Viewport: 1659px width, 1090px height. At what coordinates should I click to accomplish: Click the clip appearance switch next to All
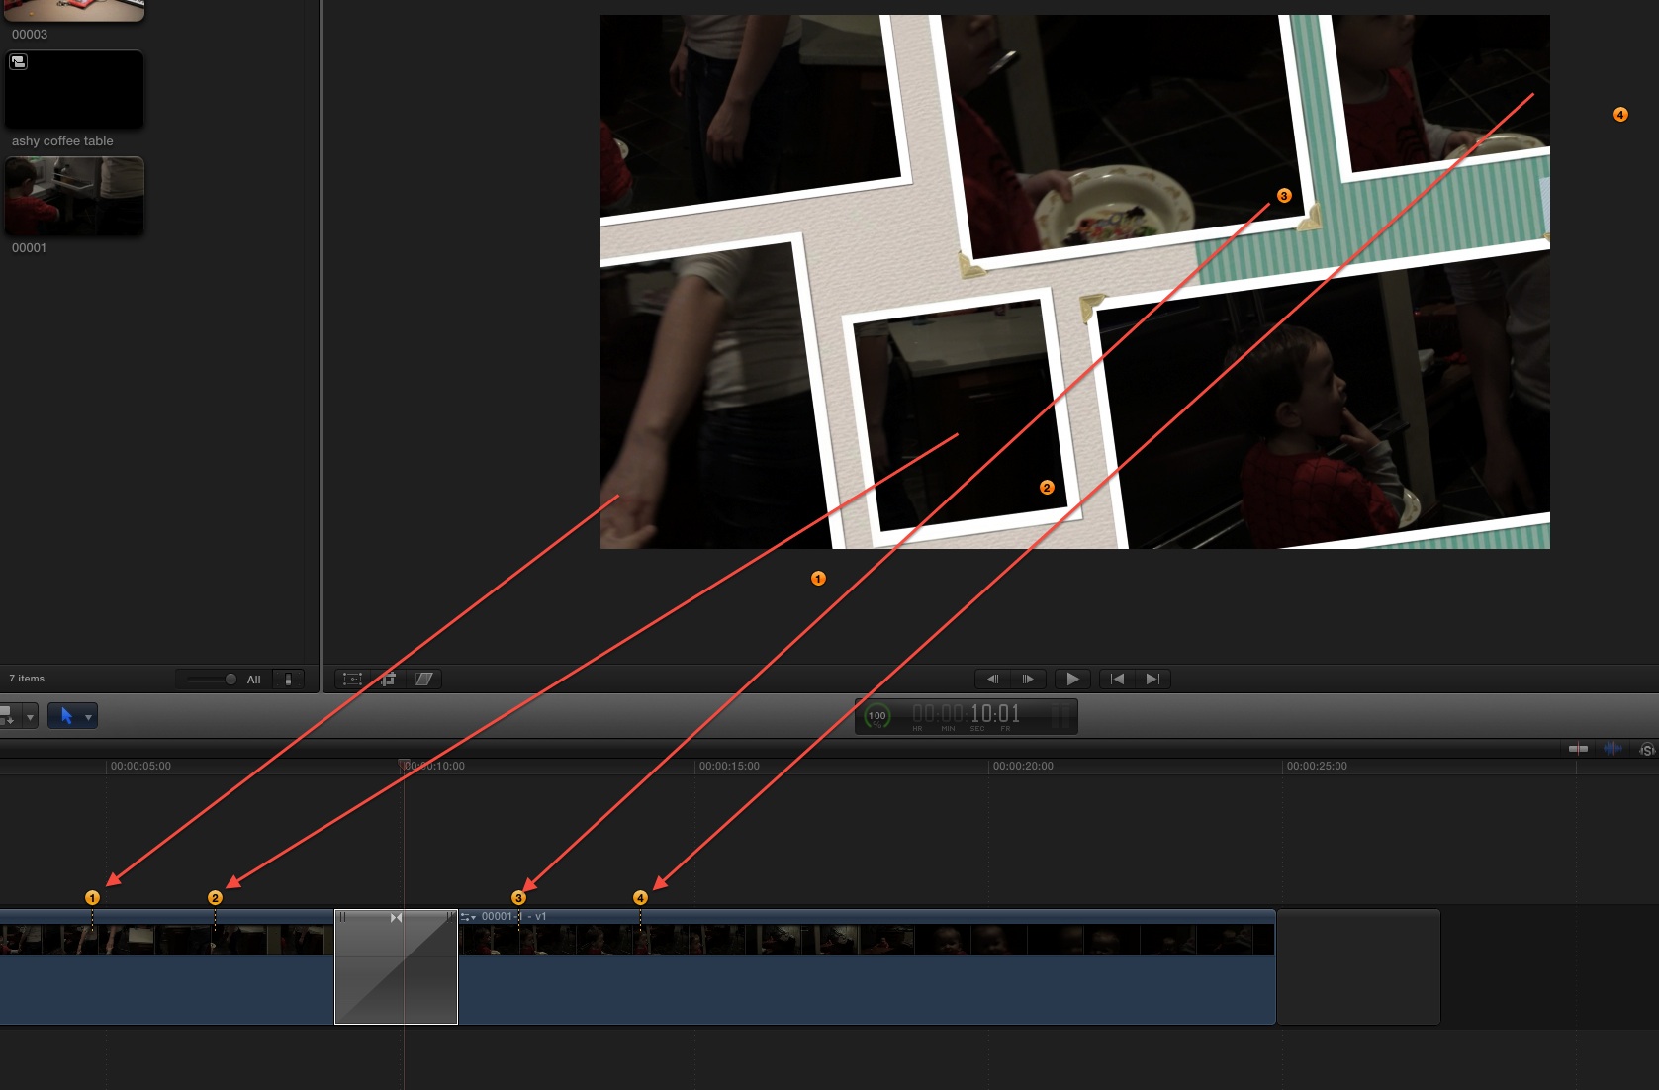[288, 680]
